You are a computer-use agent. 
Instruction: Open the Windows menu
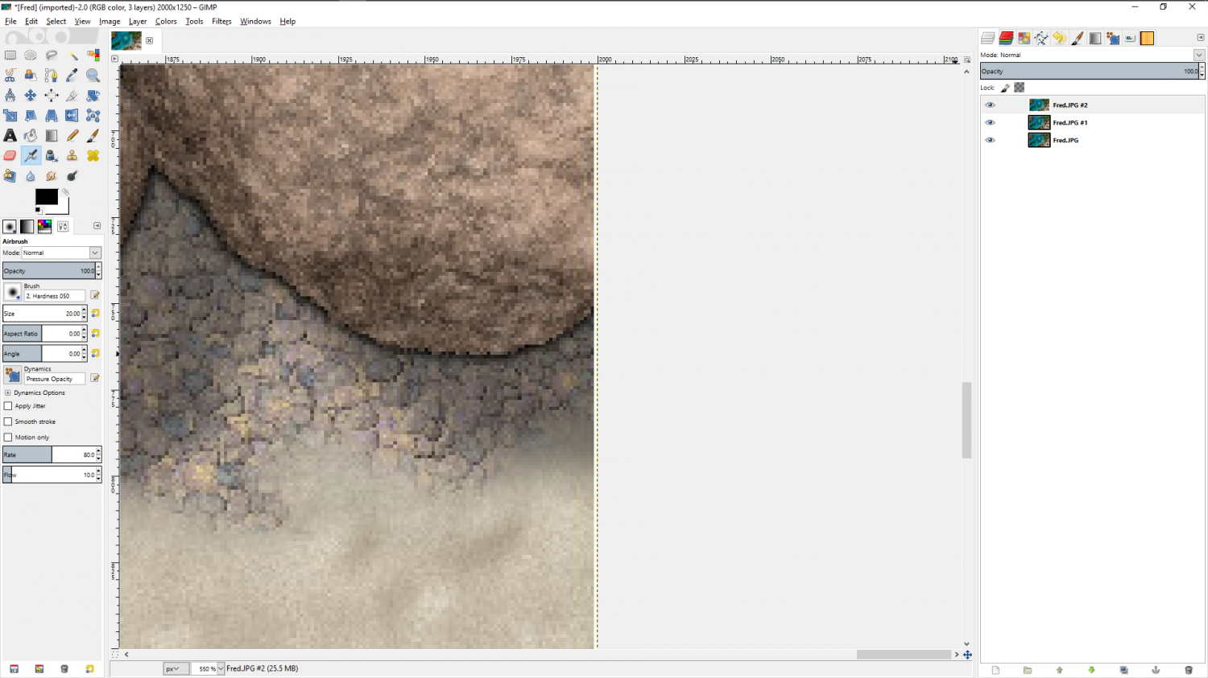(x=255, y=22)
